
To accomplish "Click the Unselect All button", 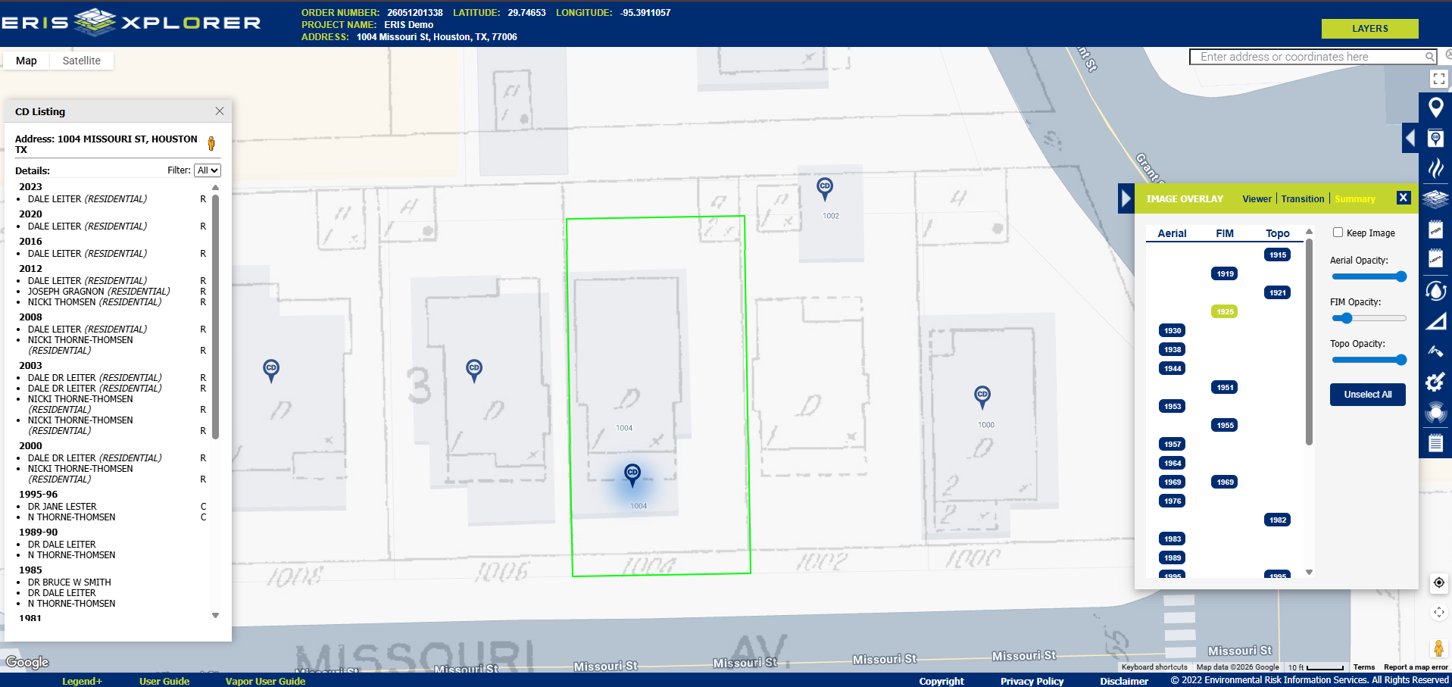I will coord(1367,394).
